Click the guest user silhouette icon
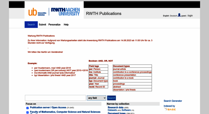 pyautogui.click(x=179, y=15)
